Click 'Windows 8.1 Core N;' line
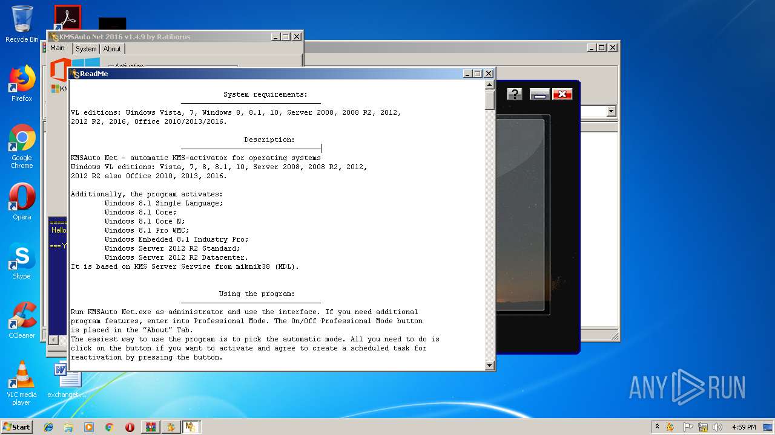Screen dimensions: 775x435 tap(145, 221)
